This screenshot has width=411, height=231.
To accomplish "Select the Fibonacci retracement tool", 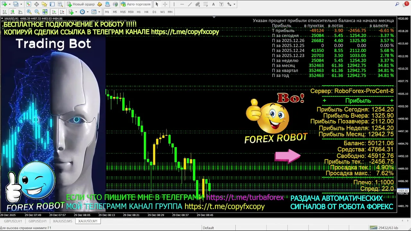I will click(x=205, y=4).
